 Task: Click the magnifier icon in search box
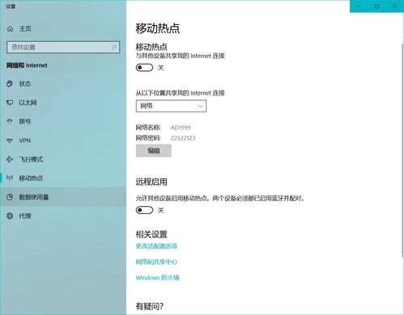[114, 47]
